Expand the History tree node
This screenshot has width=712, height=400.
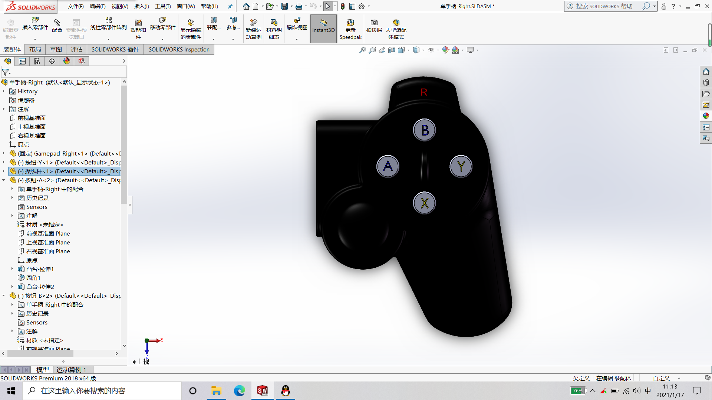4,91
